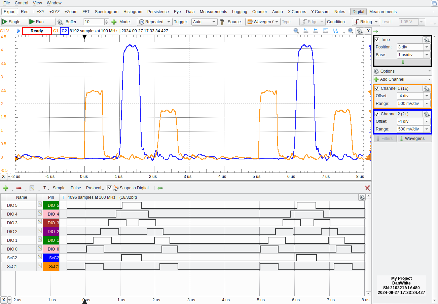
Task: Toggle Channel 2 checkbox
Action: (x=377, y=114)
